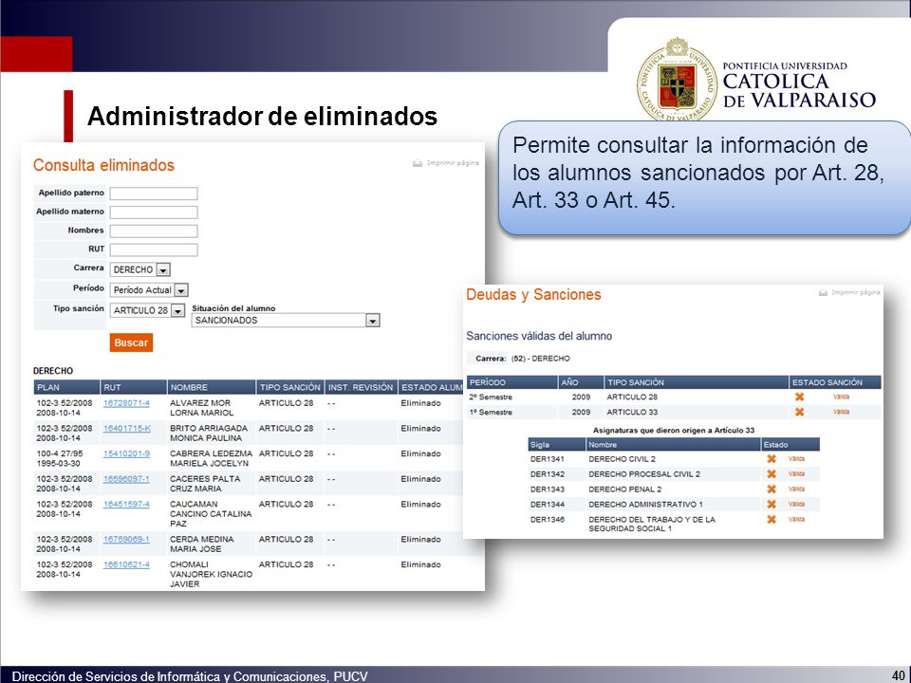Click the orange X beside DERECHO PROCESAL CIVIL 2
This screenshot has width=911, height=683.
771,474
